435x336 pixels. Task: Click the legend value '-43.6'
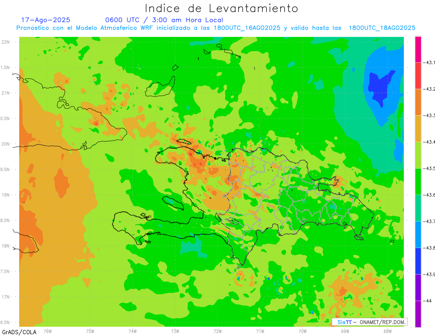tap(429, 195)
